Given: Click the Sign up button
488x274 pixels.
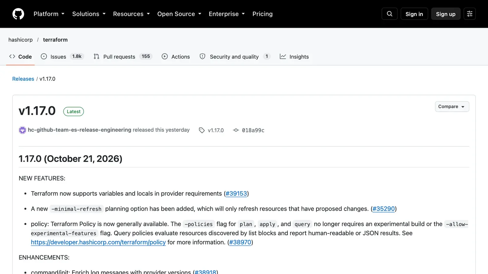Looking at the screenshot, I should point(446,14).
